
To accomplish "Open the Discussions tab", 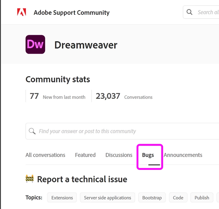I will tap(119, 155).
